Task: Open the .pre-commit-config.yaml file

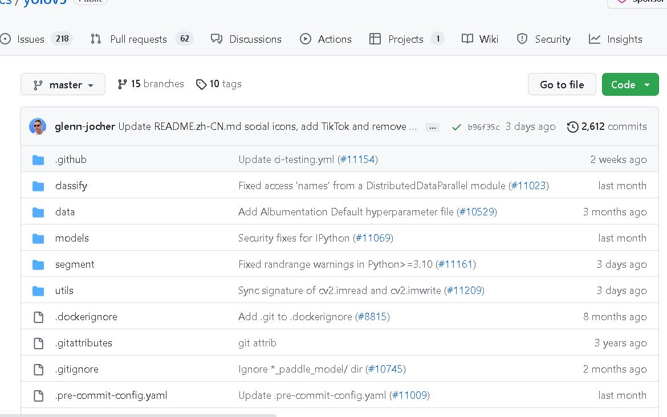Action: coord(111,395)
